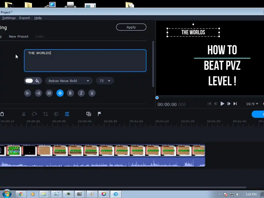Open the Settings menu
The height and width of the screenshot is (198, 264).
point(9,18)
